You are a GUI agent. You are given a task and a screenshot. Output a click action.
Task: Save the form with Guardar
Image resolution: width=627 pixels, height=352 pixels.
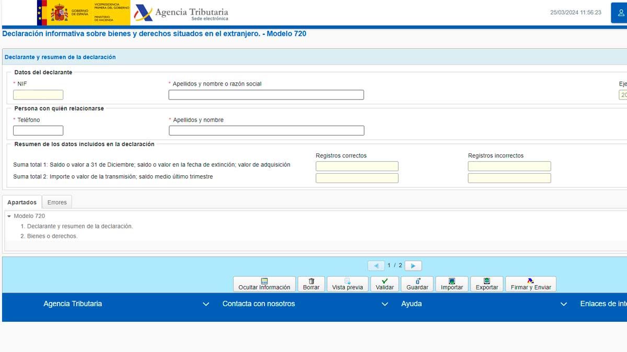[417, 284]
